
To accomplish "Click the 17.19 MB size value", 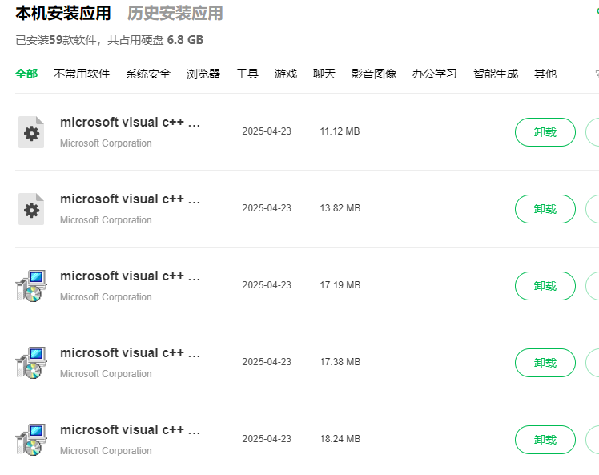I will point(340,284).
